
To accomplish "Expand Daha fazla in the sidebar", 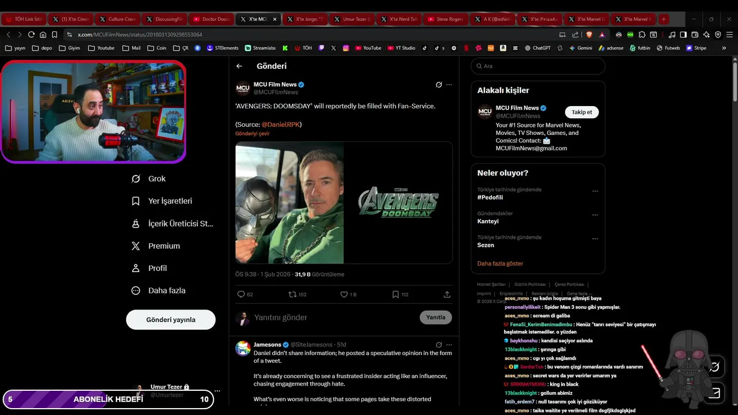I will click(x=158, y=290).
